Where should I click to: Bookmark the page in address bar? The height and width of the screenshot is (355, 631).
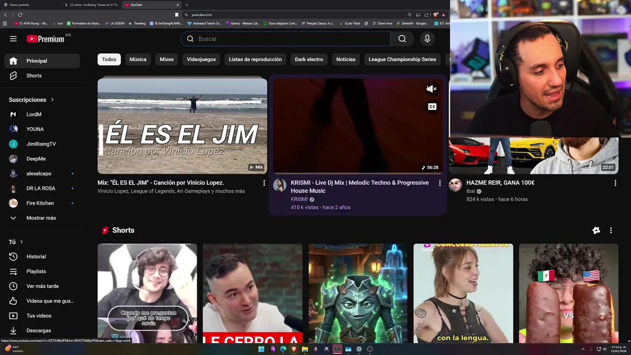pos(176,15)
